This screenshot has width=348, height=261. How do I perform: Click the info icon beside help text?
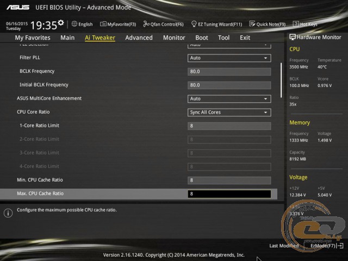click(x=8, y=213)
